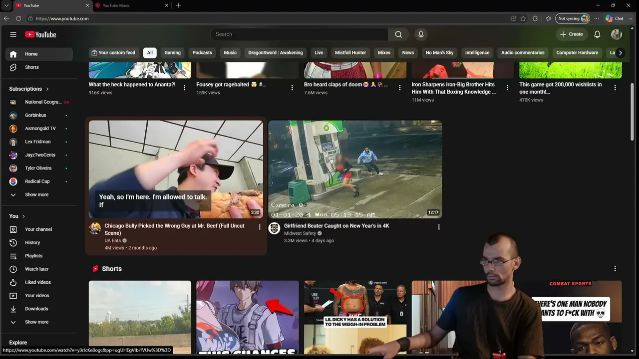
Task: Choose the DragonSword : Awakening chip
Action: (276, 53)
